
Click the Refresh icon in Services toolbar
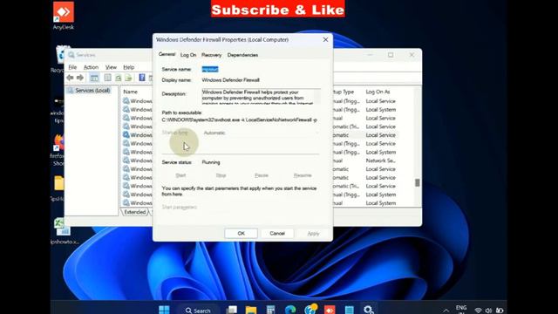[x=119, y=78]
